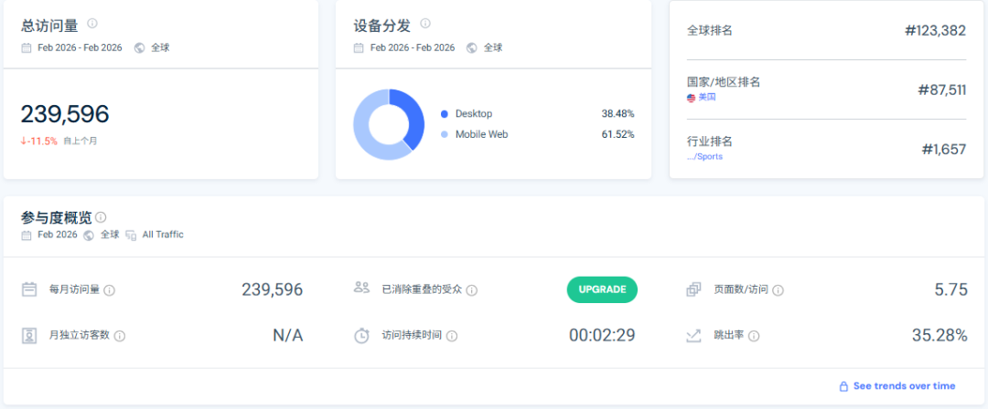Click calendar icon in 设备分发 card
The width and height of the screenshot is (988, 409).
[359, 47]
